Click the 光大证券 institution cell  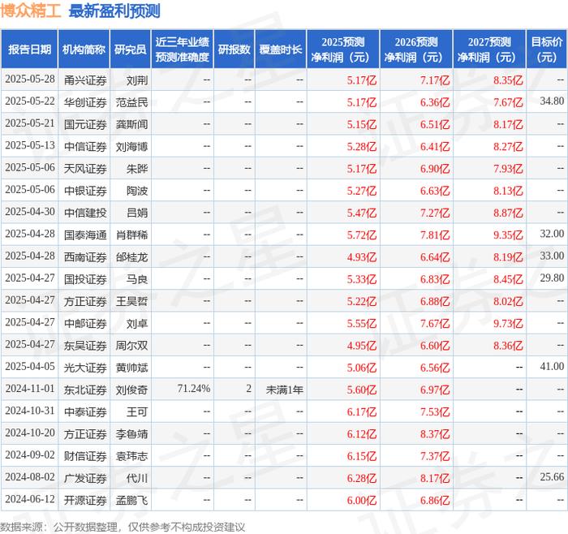pyautogui.click(x=85, y=367)
